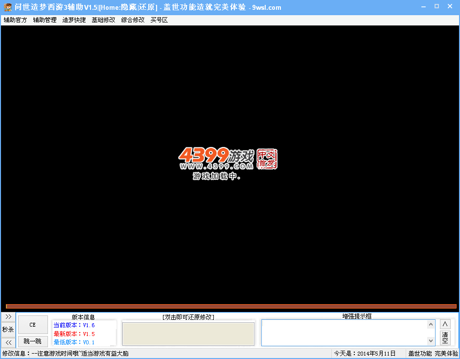Click the application icon in title bar
The width and height of the screenshot is (460, 359).
pyautogui.click(x=8, y=7)
